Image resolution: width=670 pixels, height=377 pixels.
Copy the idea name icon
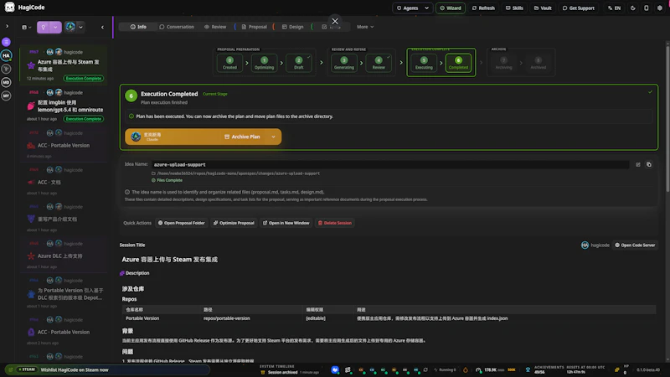[x=648, y=164]
